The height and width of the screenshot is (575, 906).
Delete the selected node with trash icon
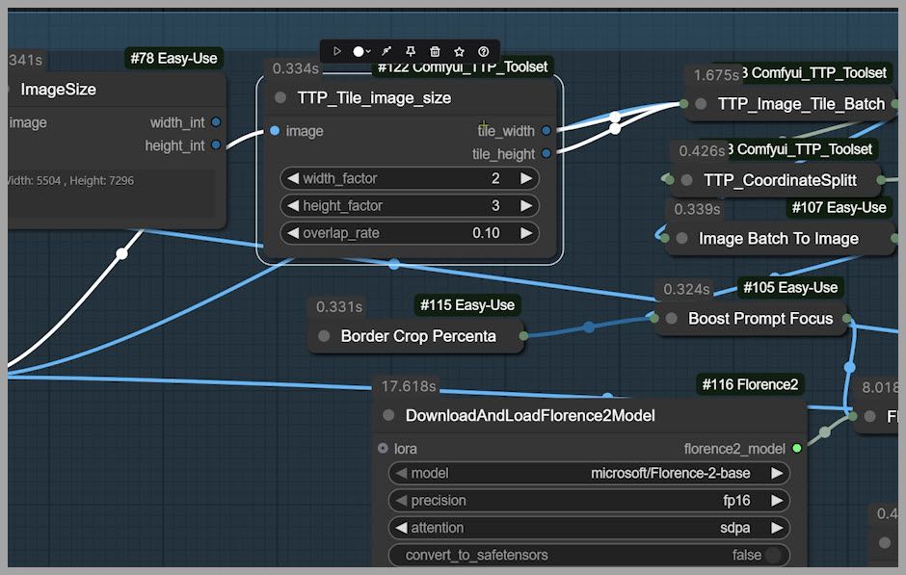coord(435,51)
